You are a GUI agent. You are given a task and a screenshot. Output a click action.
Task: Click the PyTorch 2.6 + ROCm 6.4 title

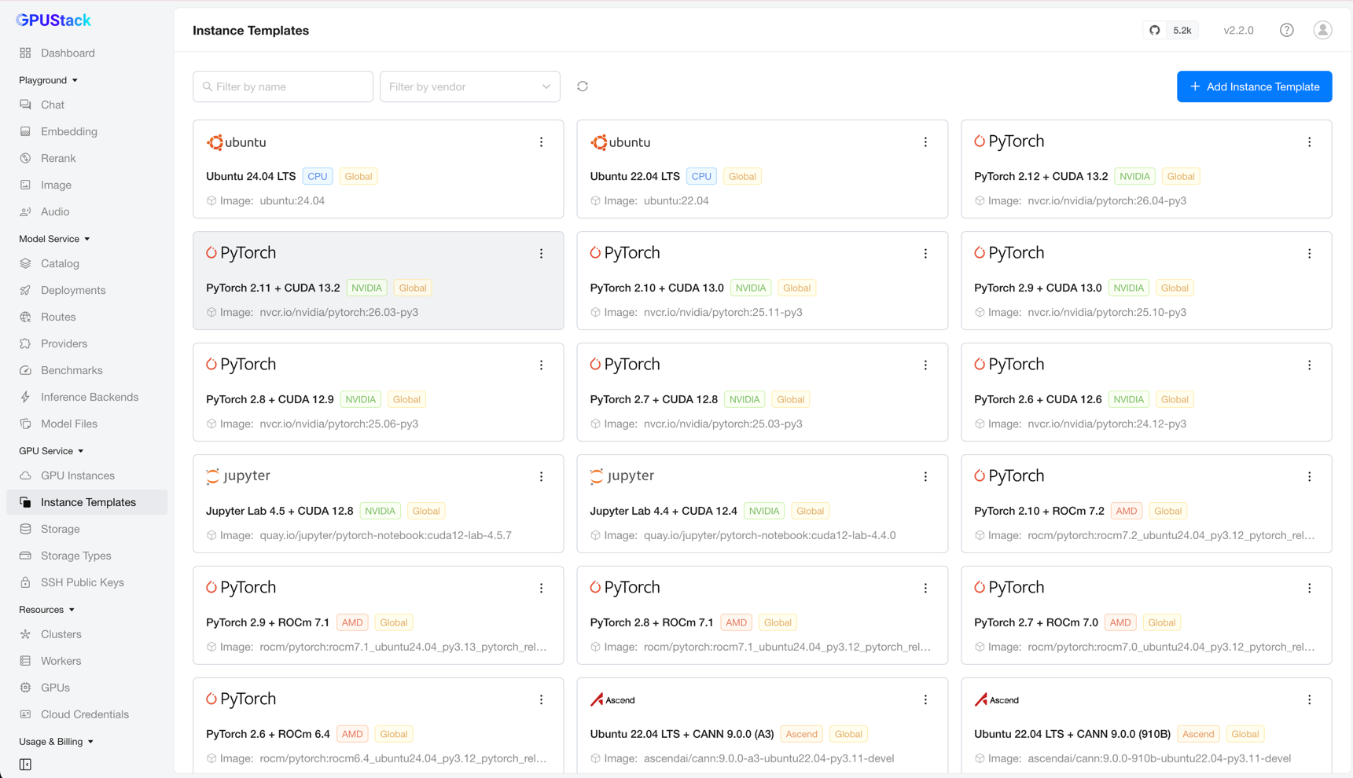tap(267, 734)
